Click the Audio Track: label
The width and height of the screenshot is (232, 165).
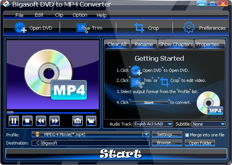[121, 124]
